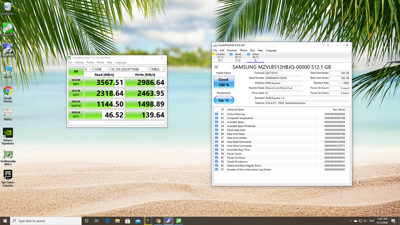Open Language menu in CrystalDiskMark
This screenshot has height=225, width=400.
tap(121, 62)
